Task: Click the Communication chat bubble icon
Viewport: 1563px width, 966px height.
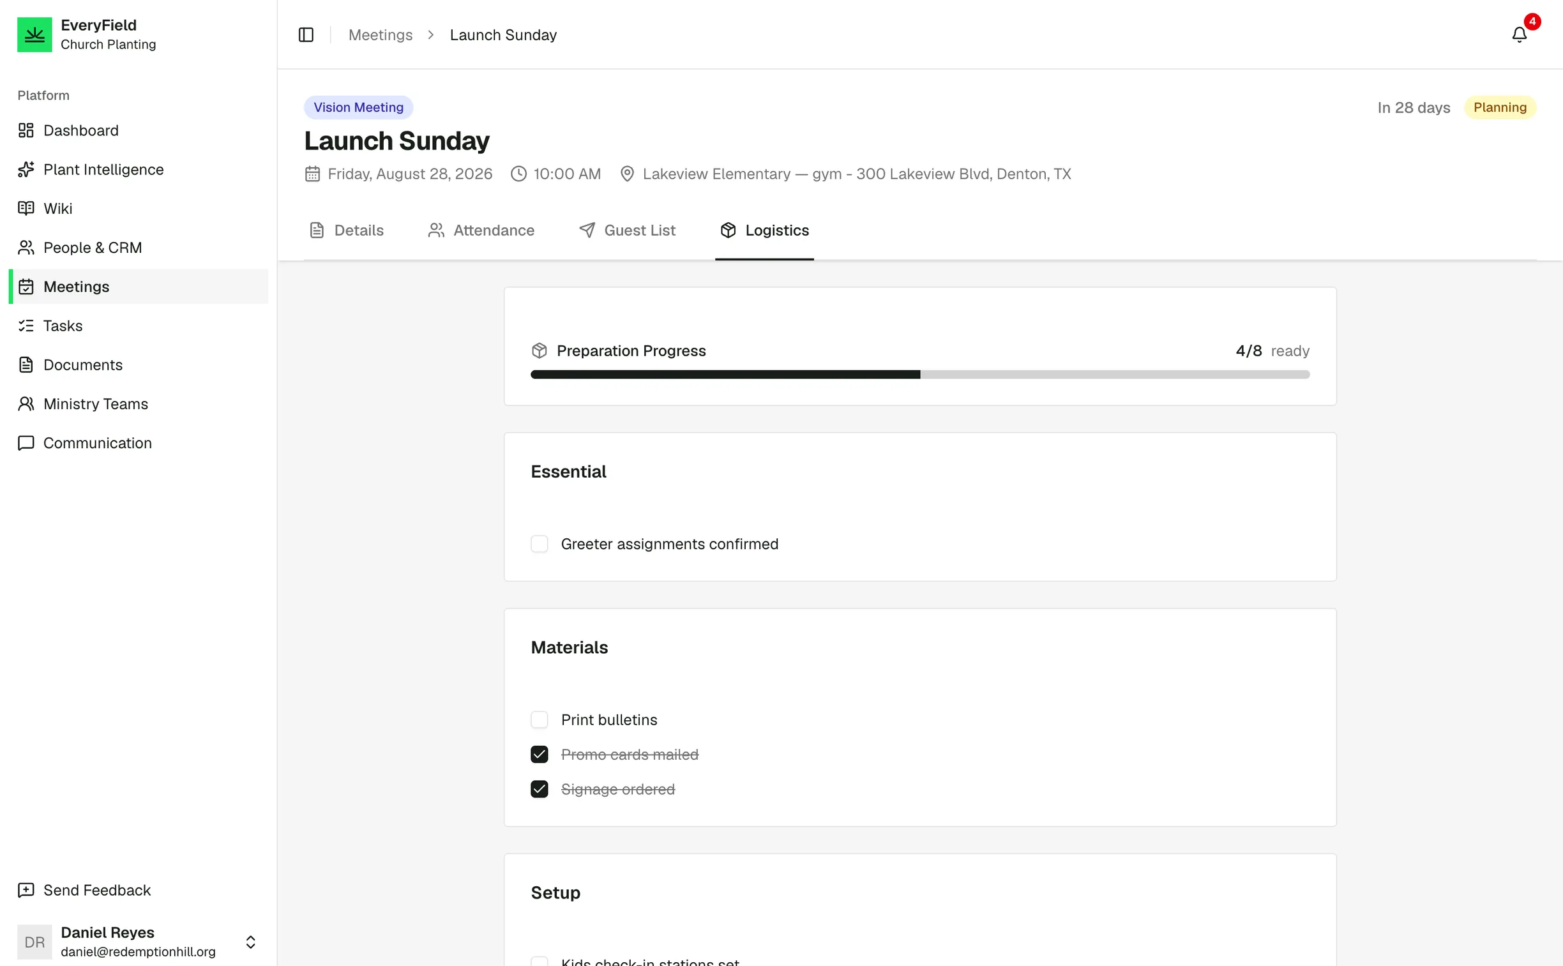Action: click(x=26, y=442)
